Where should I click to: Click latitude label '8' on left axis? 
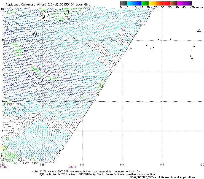pos(2,40)
